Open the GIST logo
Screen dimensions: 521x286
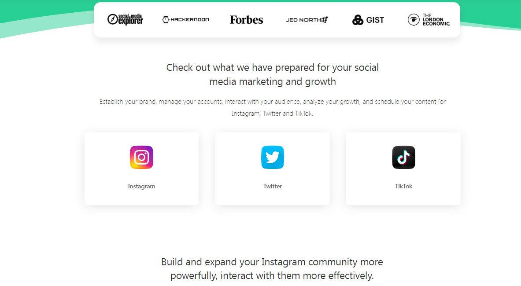point(368,19)
